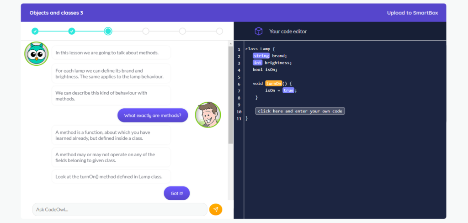Type in the Ask CodeOwl input field
468x223 pixels.
click(x=119, y=209)
